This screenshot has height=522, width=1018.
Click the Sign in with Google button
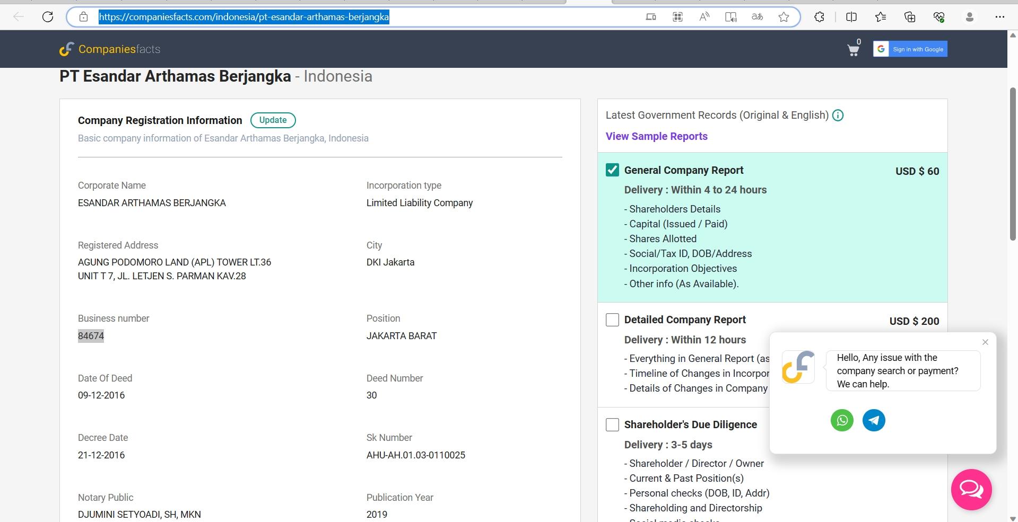click(910, 49)
